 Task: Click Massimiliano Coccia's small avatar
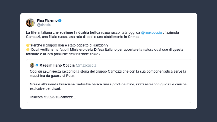(32, 65)
